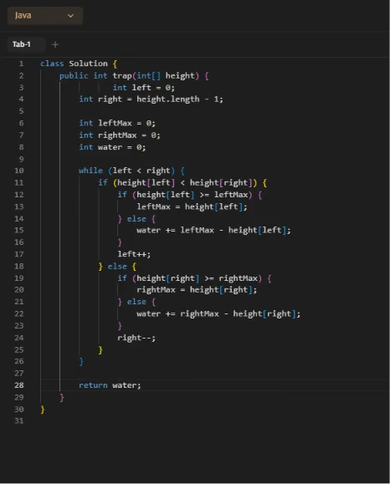Click 'if (height[left] >= leftMax) {' line
The height and width of the screenshot is (484, 390).
pyautogui.click(x=190, y=195)
